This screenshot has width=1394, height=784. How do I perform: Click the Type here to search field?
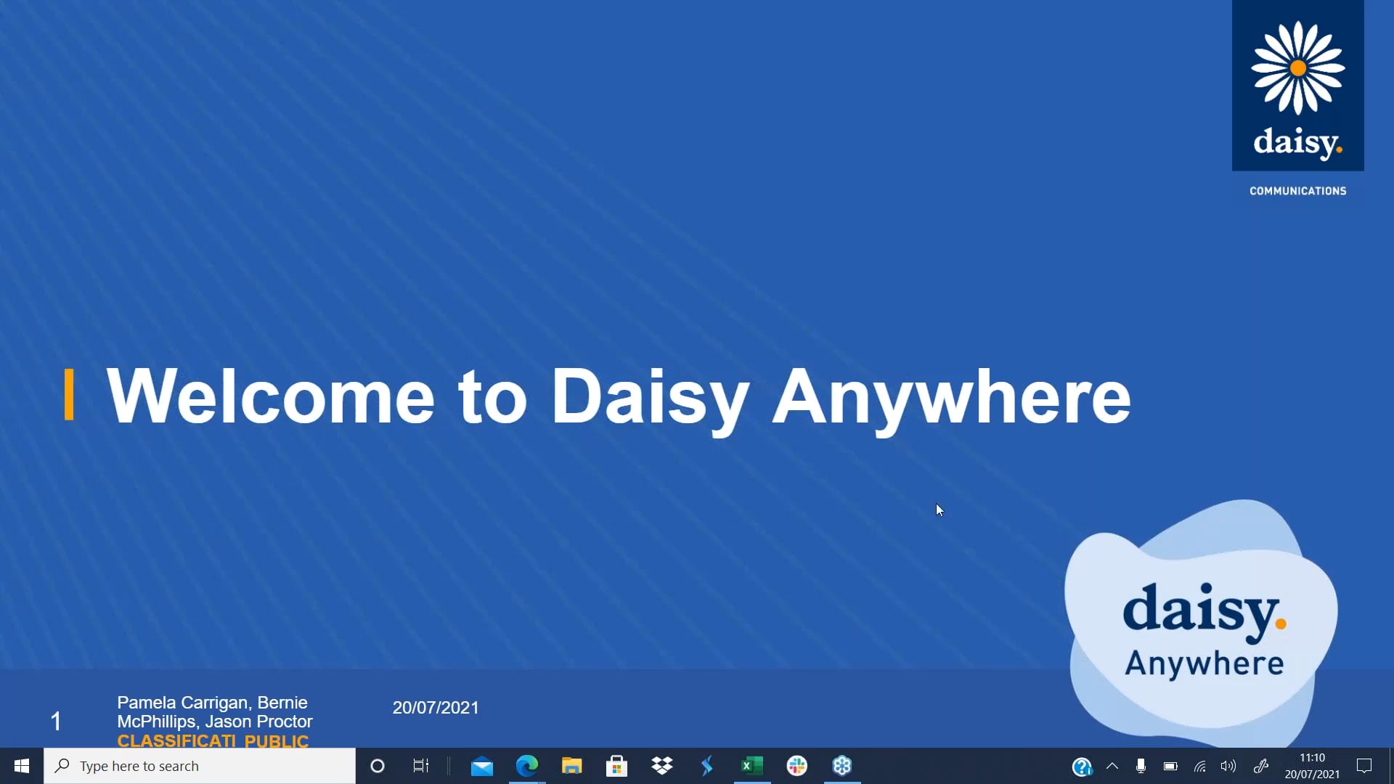(200, 766)
